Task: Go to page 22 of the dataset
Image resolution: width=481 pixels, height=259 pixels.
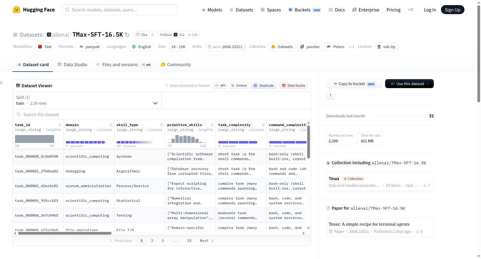Action: point(189,241)
